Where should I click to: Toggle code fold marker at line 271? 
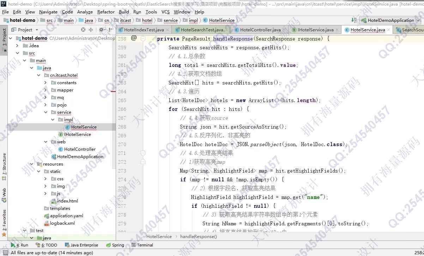pyautogui.click(x=143, y=153)
